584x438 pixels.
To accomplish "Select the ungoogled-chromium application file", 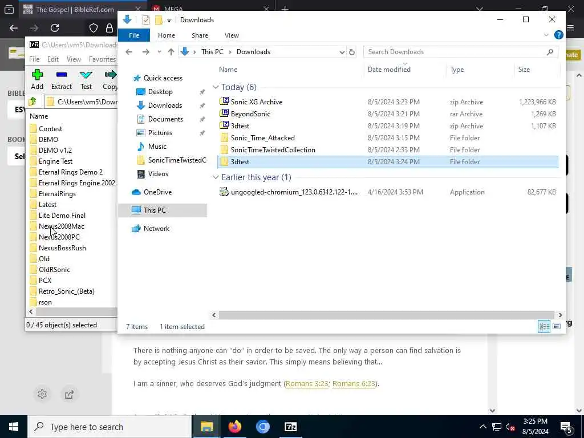I will coord(387,192).
